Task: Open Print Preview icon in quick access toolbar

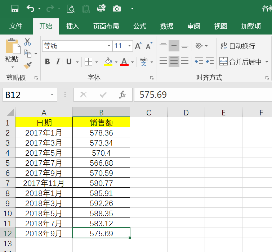Action: click(x=71, y=9)
